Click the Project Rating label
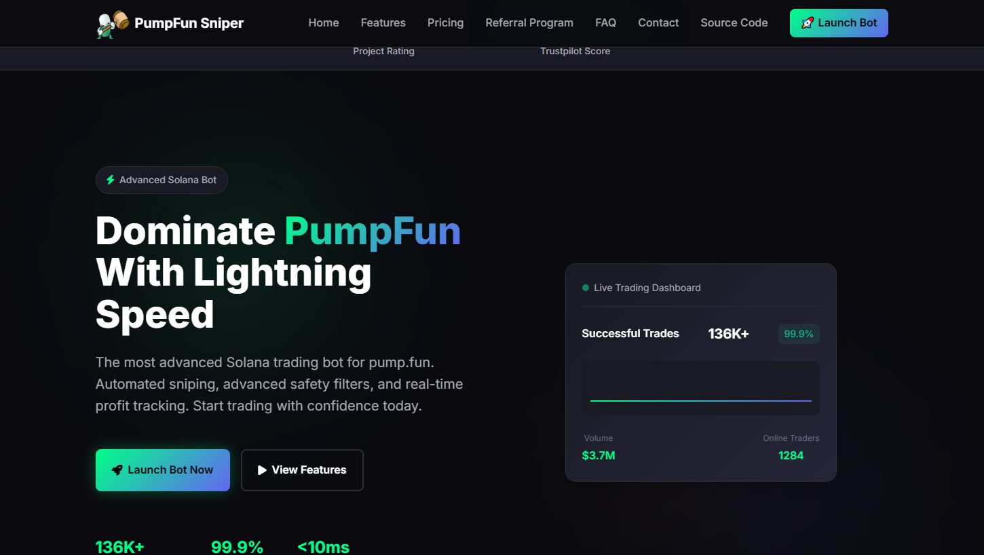The width and height of the screenshot is (984, 555). click(383, 52)
